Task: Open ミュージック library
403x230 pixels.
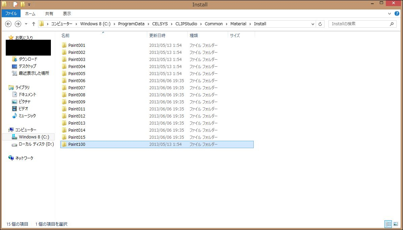Action: click(27, 116)
